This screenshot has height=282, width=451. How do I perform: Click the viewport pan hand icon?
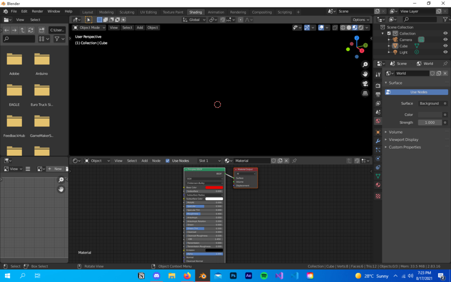coord(365,74)
